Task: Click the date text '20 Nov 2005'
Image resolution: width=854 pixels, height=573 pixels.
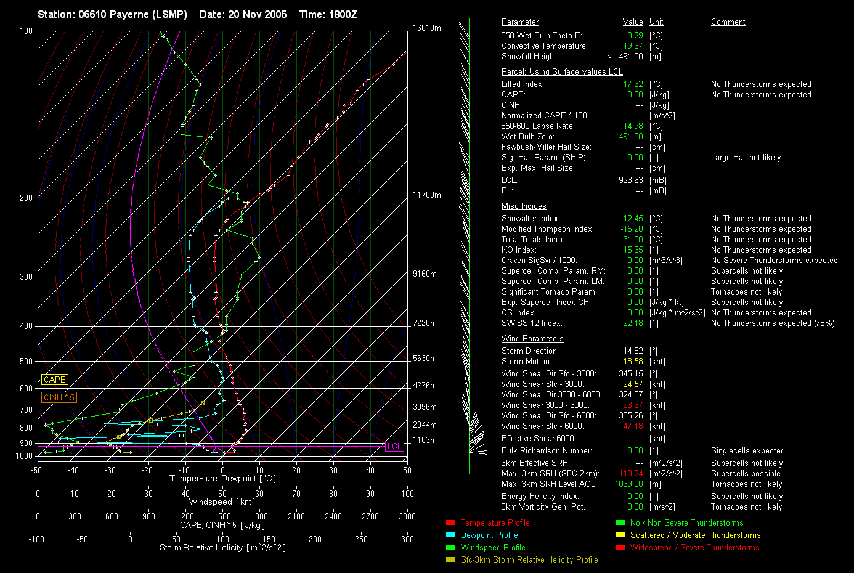Action: tap(258, 14)
